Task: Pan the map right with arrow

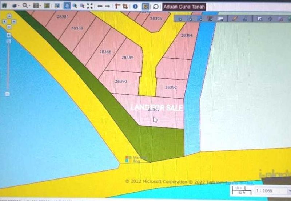Action: tap(13, 21)
